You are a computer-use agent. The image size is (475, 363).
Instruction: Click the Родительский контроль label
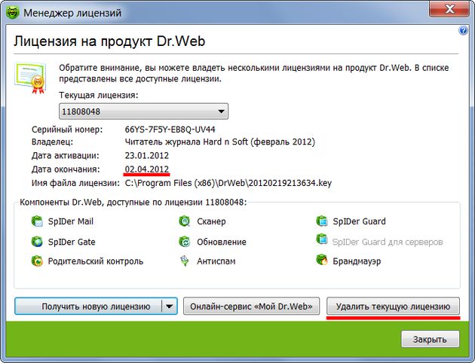click(x=96, y=261)
